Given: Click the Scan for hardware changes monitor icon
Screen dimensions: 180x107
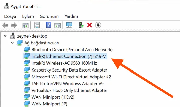Looking at the screenshot, I should pyautogui.click(x=69, y=25).
